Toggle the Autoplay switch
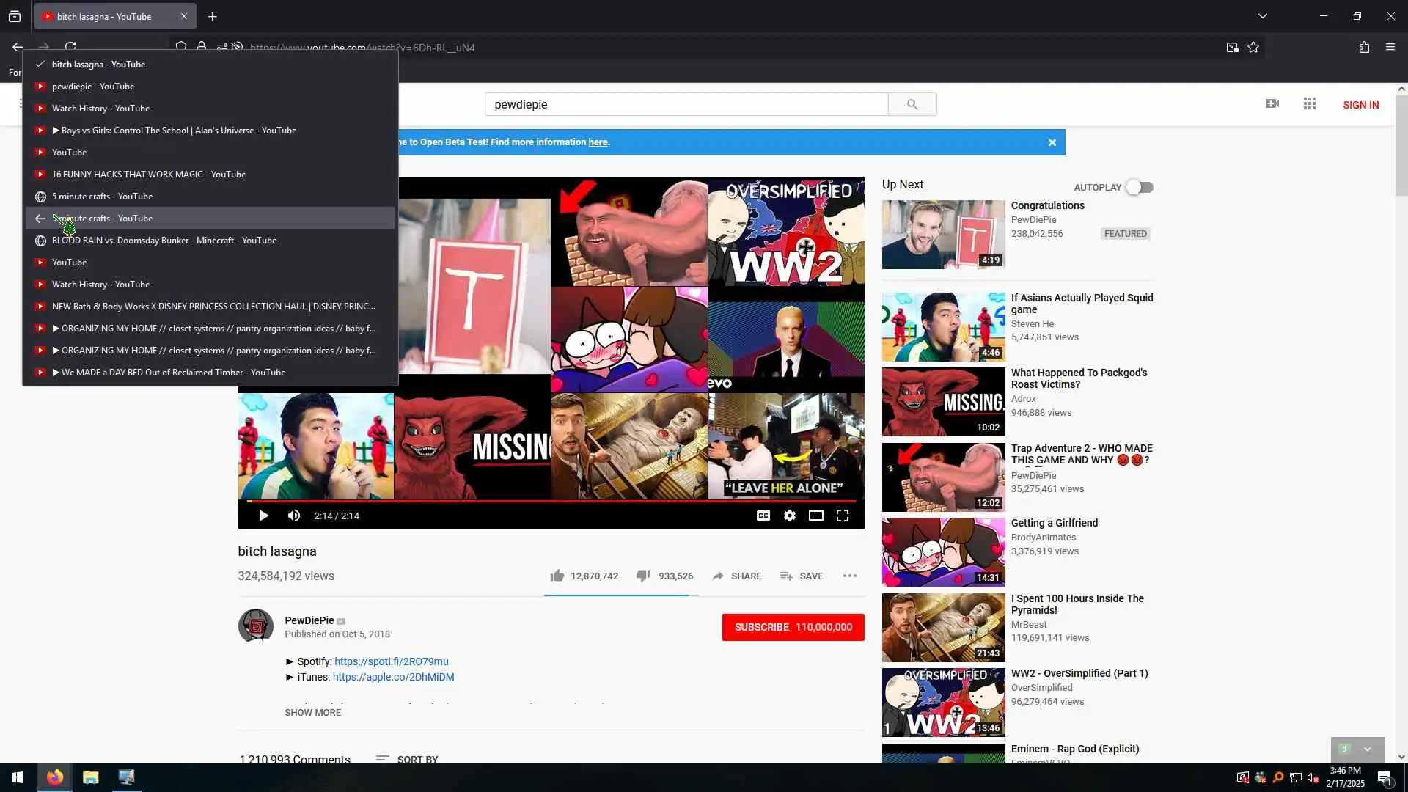The width and height of the screenshot is (1408, 792). tap(1140, 187)
